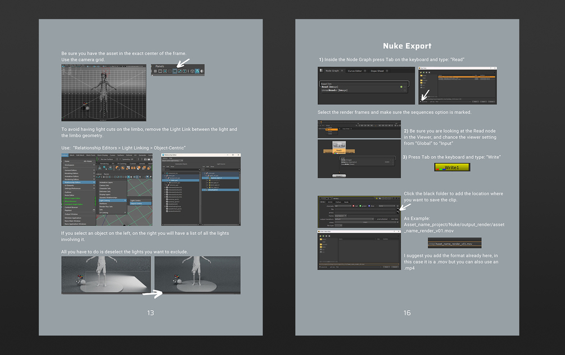Toggle the premultiplied checkbox in Write node

(376, 219)
